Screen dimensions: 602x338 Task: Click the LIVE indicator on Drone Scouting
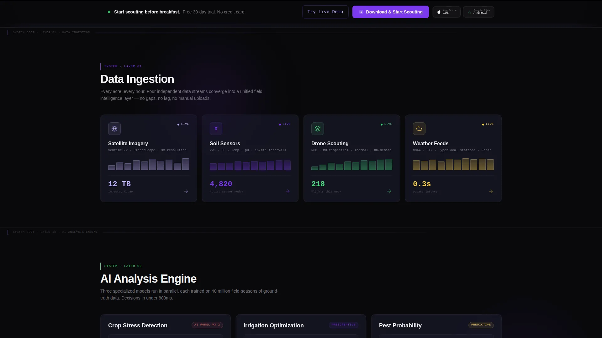[386, 124]
